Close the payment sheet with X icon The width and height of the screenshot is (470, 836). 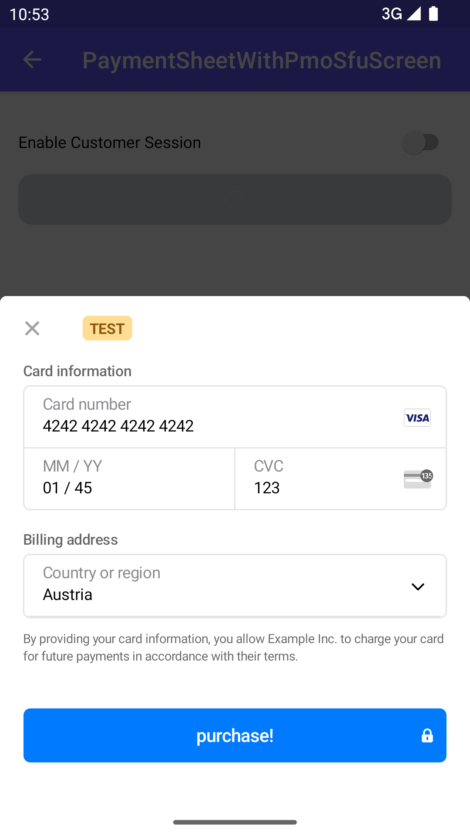point(32,328)
